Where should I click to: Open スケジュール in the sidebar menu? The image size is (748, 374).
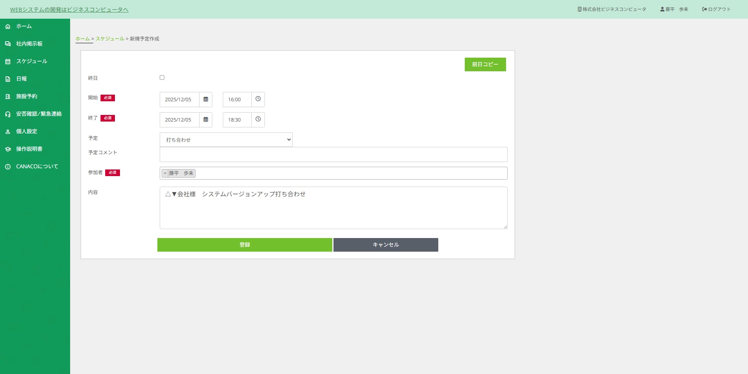[x=31, y=61]
